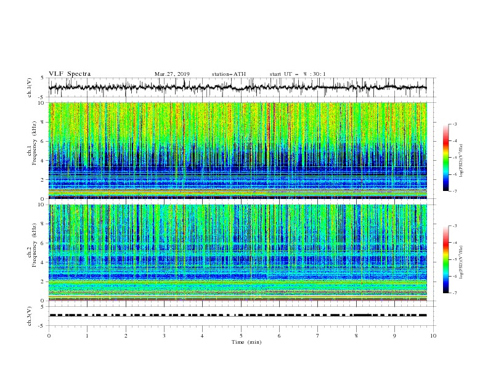Click the ch.3 dashed black signal trace

click(237, 315)
